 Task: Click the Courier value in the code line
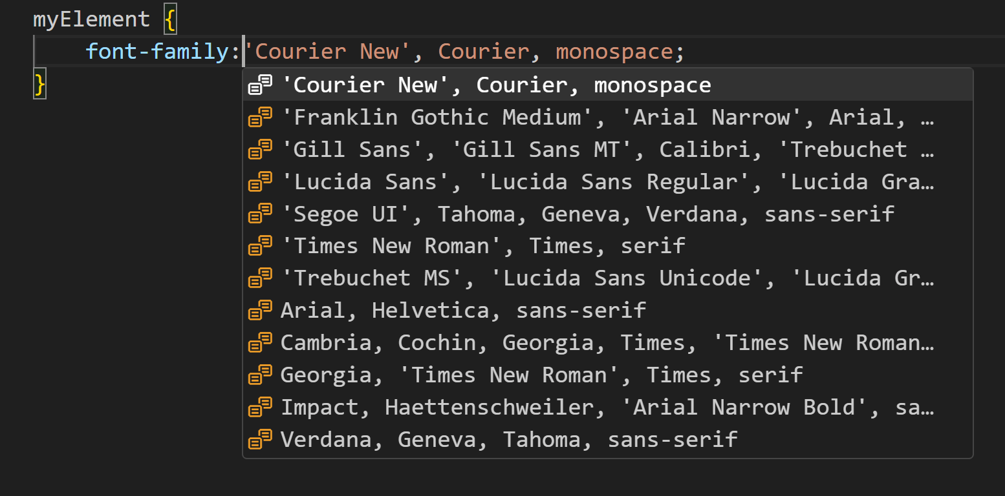click(483, 51)
